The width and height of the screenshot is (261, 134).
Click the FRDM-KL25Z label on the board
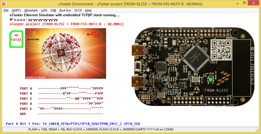tap(216, 91)
